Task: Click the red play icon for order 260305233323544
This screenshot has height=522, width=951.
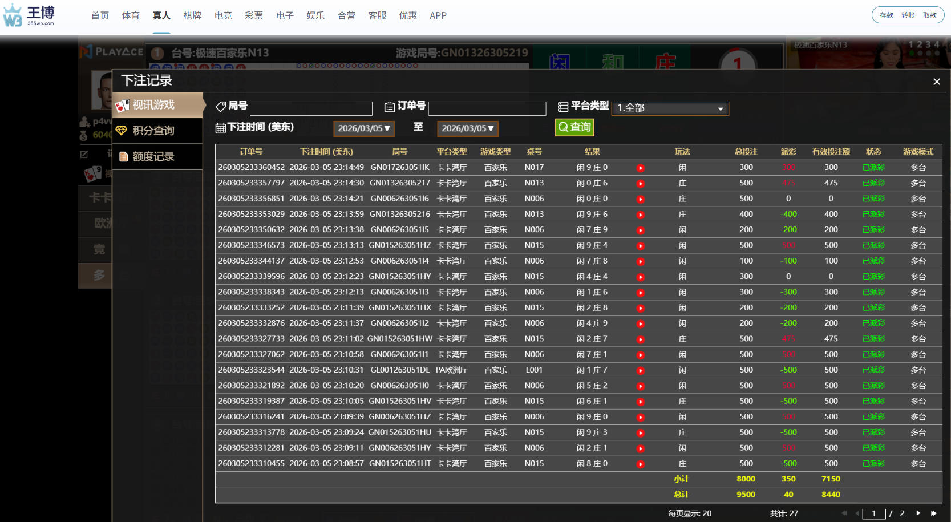Action: [x=641, y=371]
